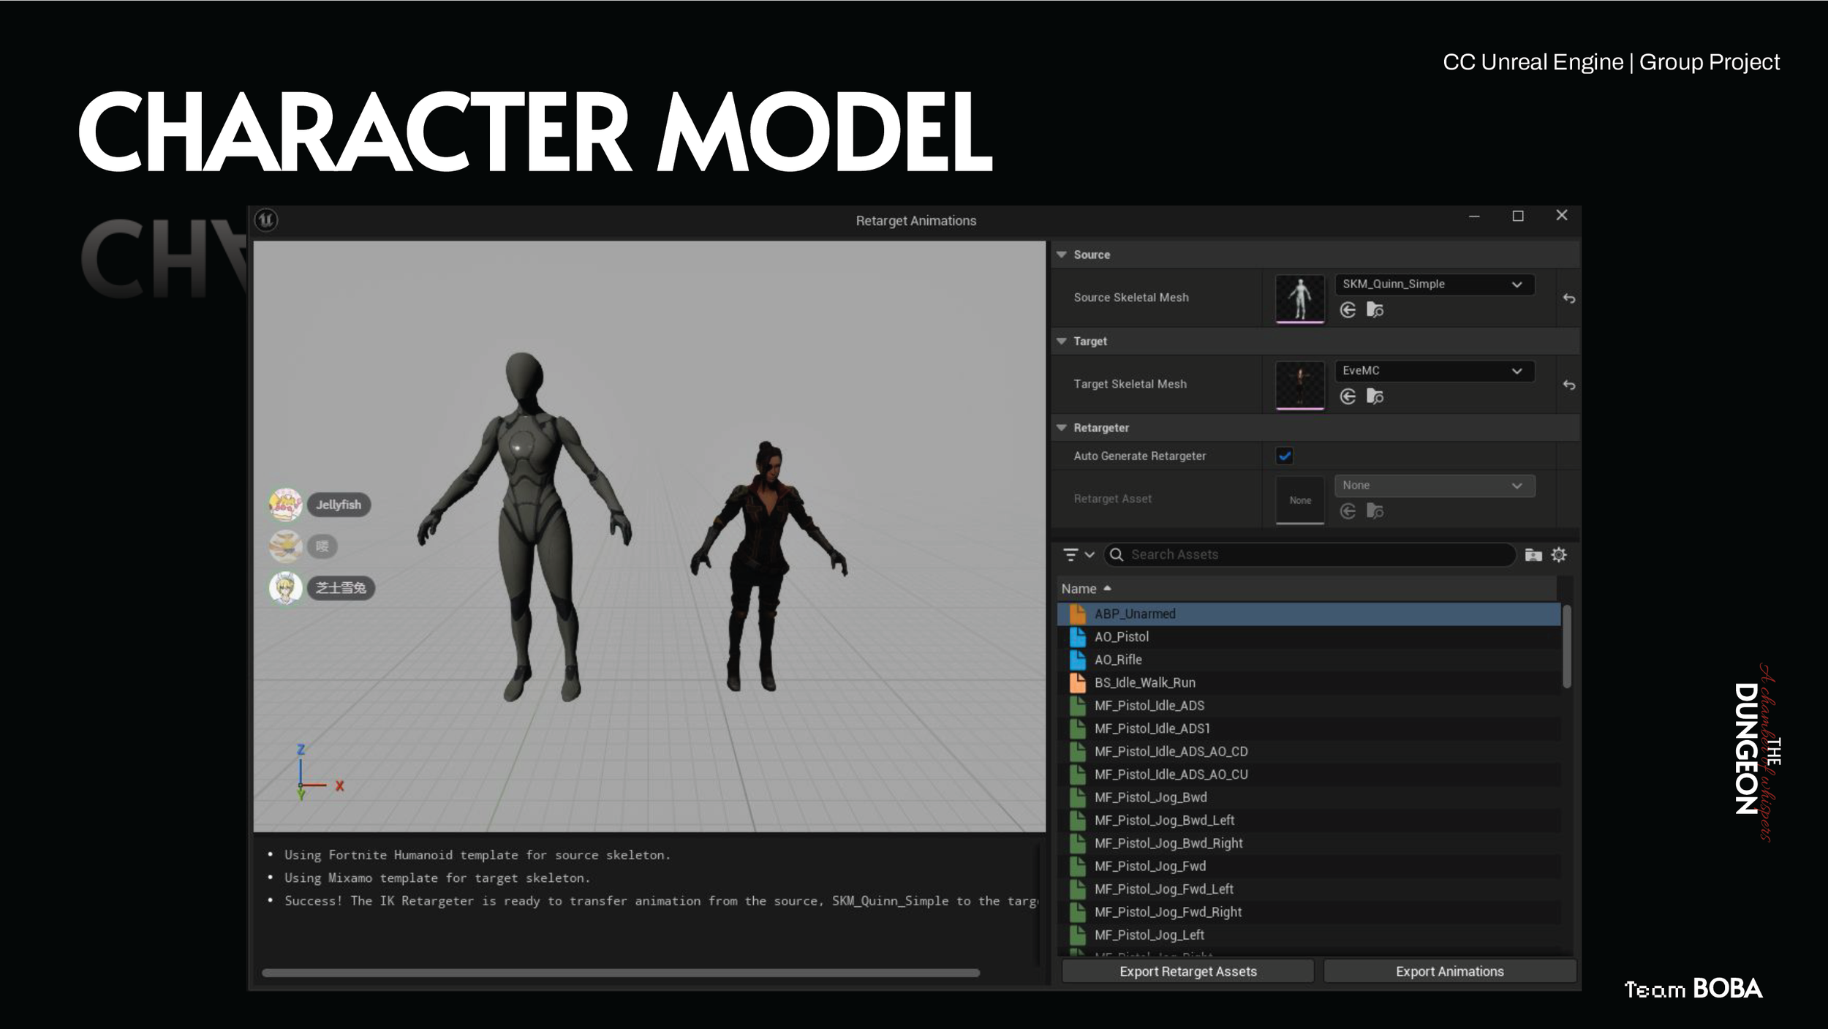Image resolution: width=1828 pixels, height=1029 pixels.
Task: Open the Retarget Asset None dropdown
Action: point(1435,486)
